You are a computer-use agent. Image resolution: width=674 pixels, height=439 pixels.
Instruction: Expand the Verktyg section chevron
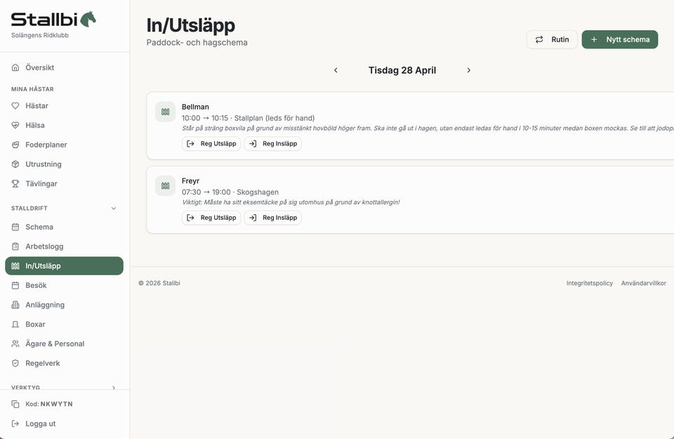(114, 388)
